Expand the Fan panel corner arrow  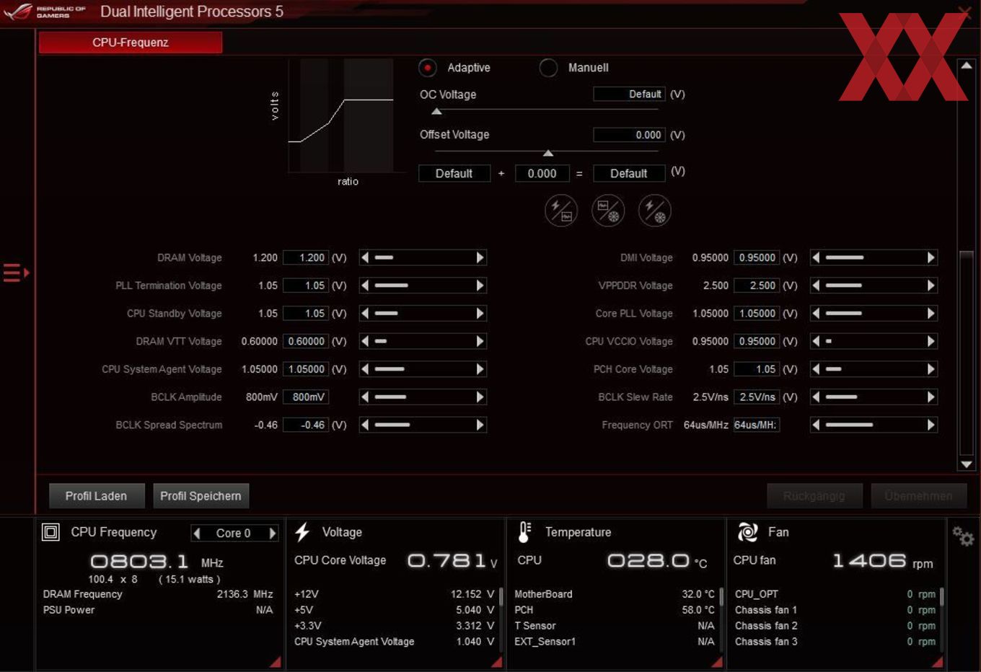tap(937, 662)
